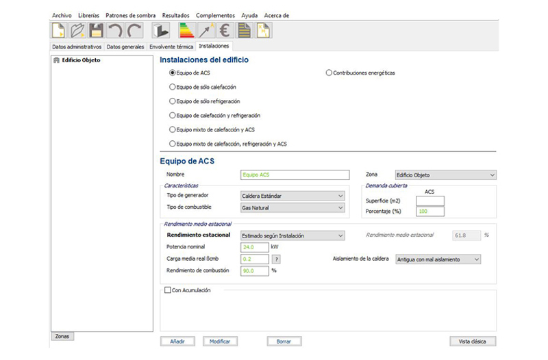Click the Superficie (m2) input field
548x360 pixels.
[x=430, y=201]
